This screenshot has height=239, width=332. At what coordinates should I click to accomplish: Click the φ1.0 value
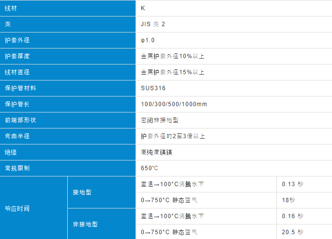pyautogui.click(x=148, y=40)
